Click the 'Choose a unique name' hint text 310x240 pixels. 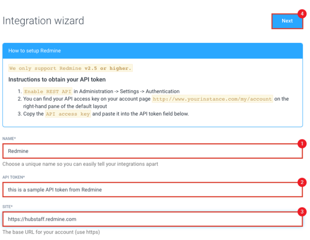80,164
